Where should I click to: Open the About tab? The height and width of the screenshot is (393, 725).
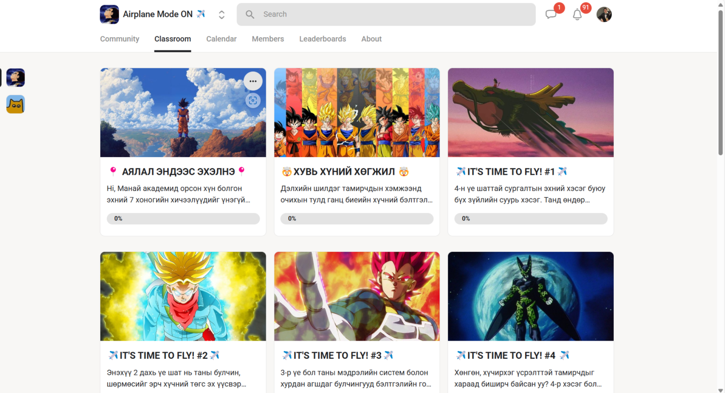[x=372, y=39]
